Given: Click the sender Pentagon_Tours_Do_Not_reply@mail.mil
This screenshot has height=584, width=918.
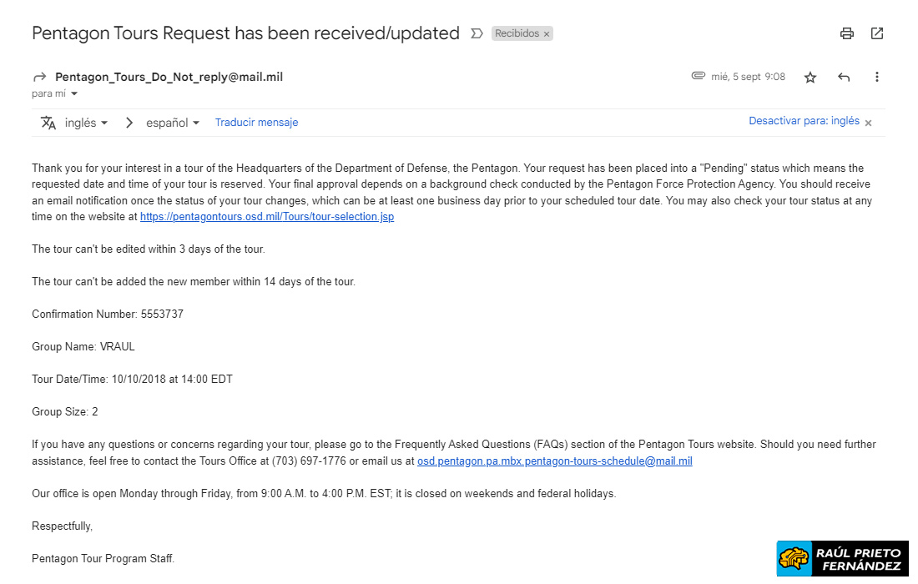Looking at the screenshot, I should [x=169, y=77].
